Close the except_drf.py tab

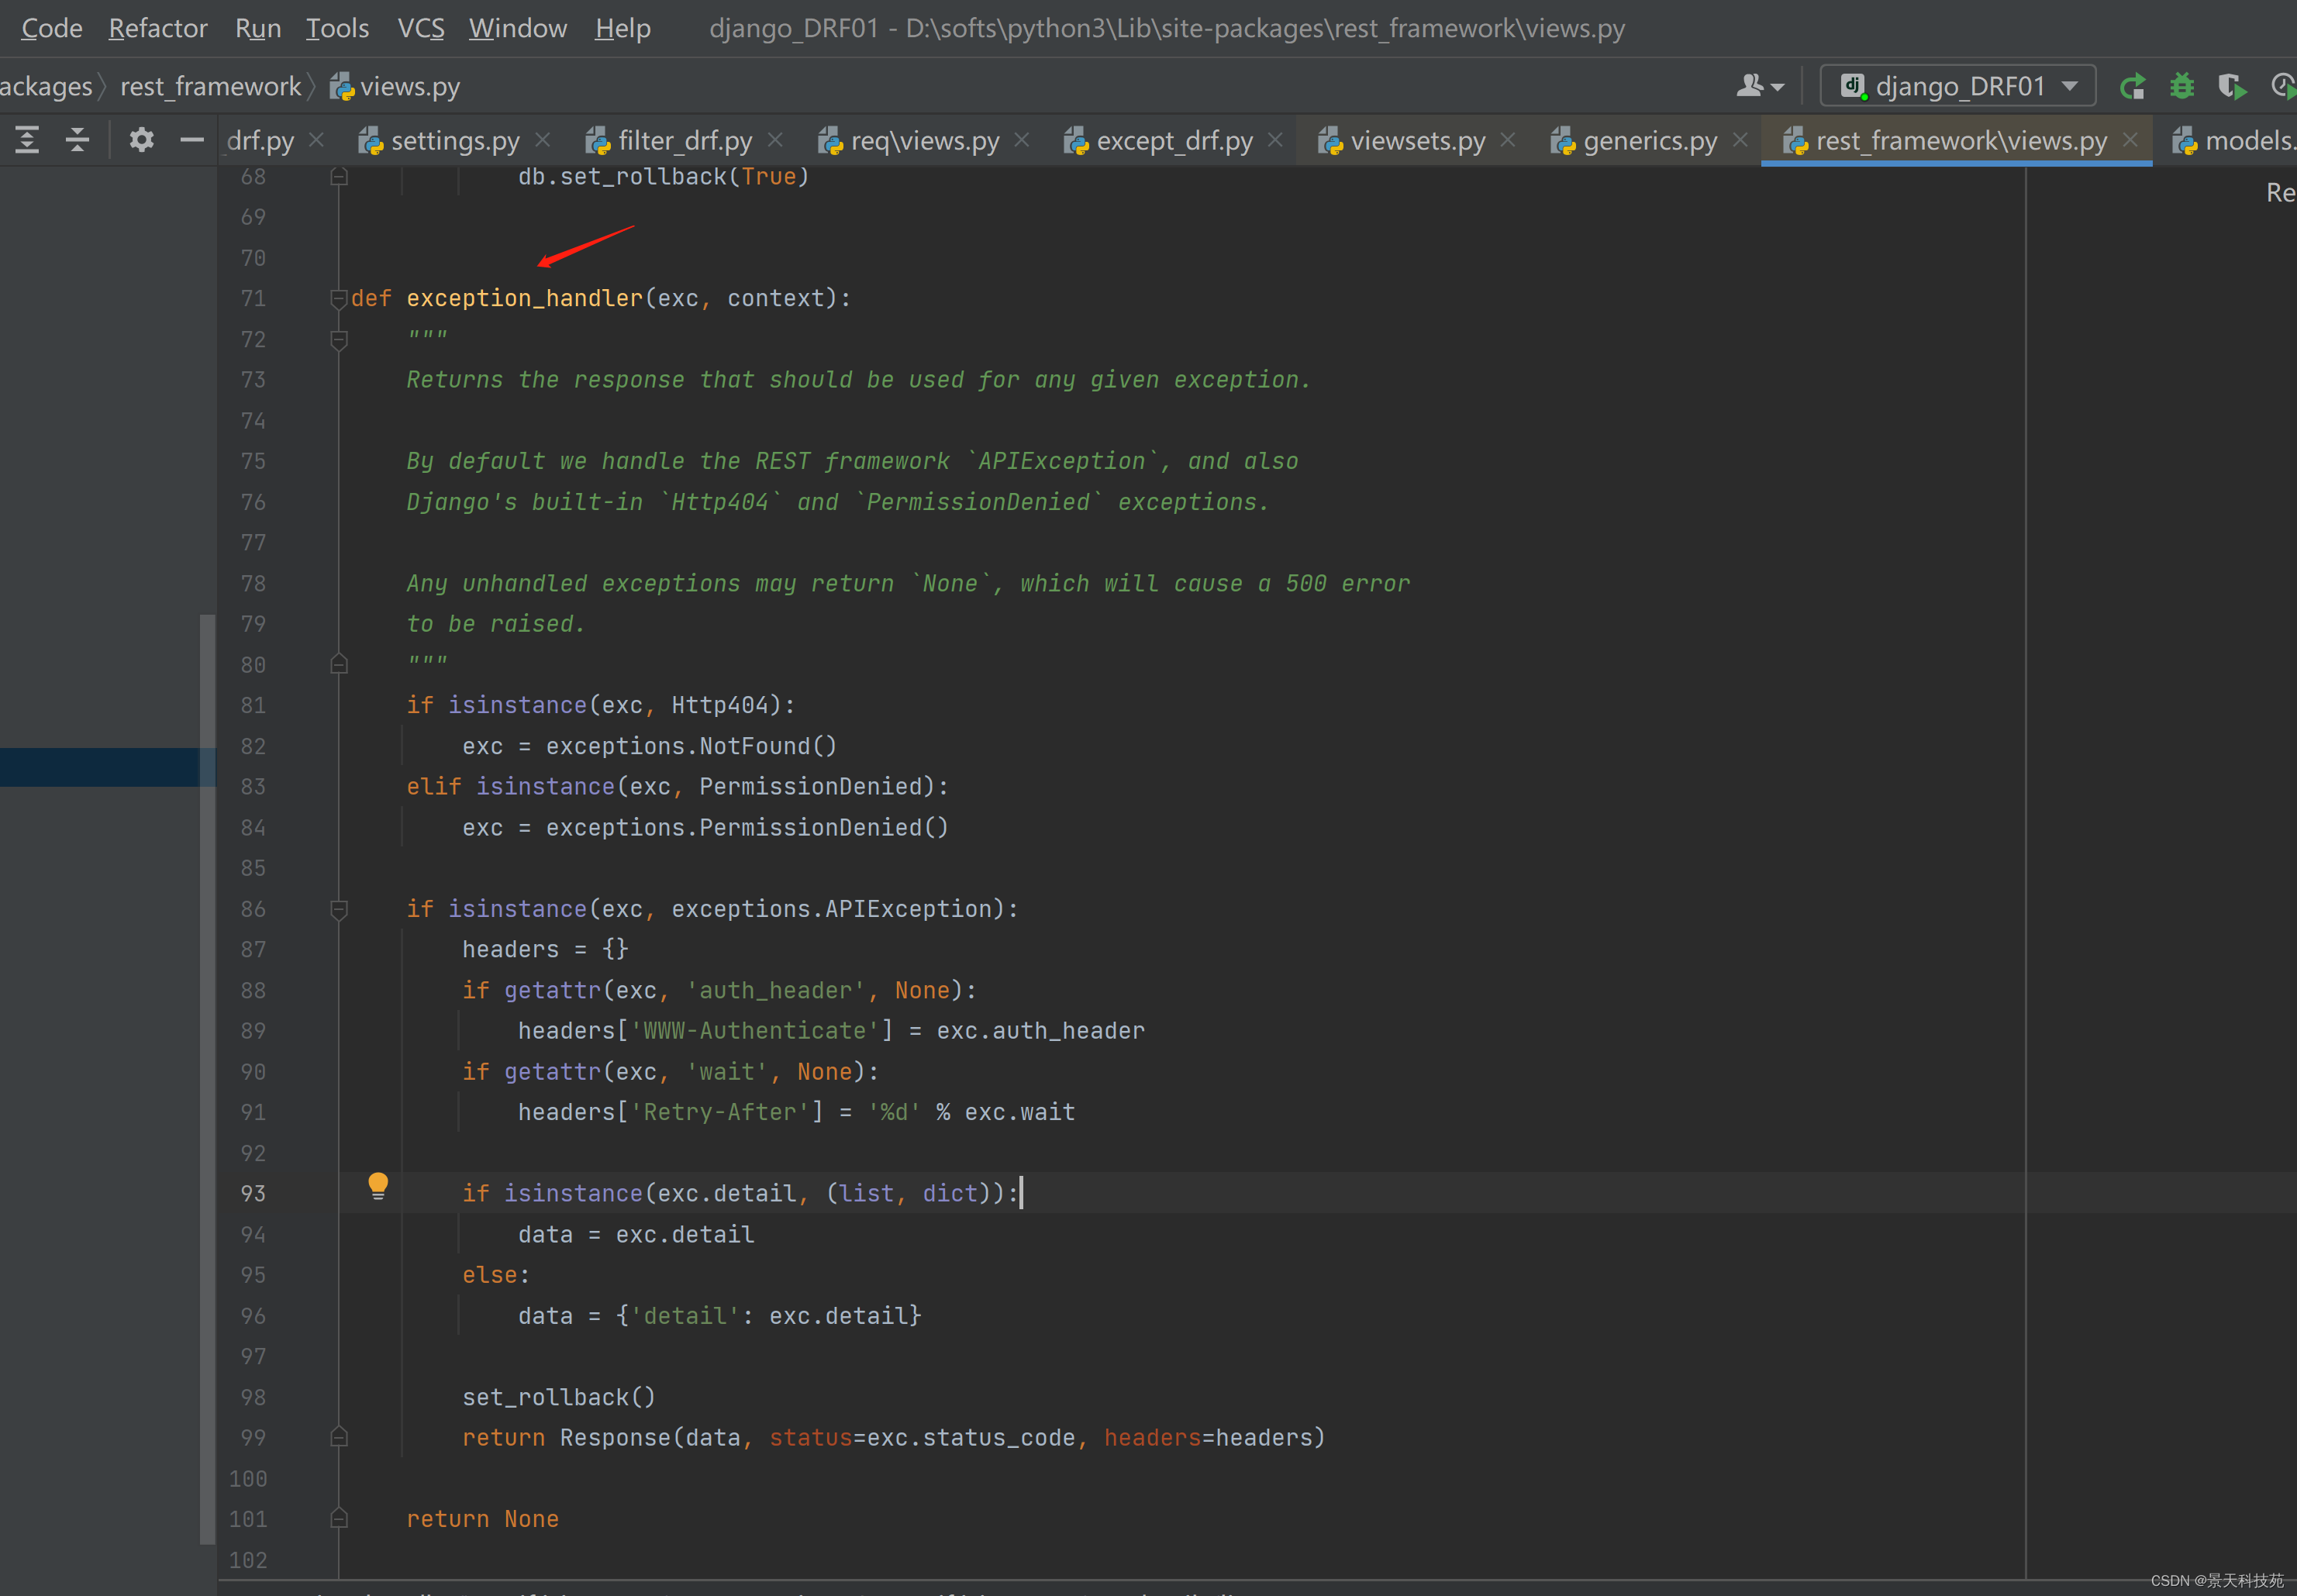1275,140
